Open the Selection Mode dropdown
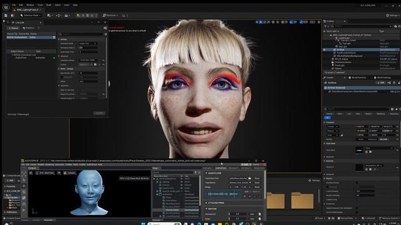Image resolution: width=401 pixels, height=225 pixels. pyautogui.click(x=31, y=16)
